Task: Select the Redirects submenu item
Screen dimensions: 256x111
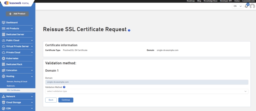Action: tap(11, 86)
